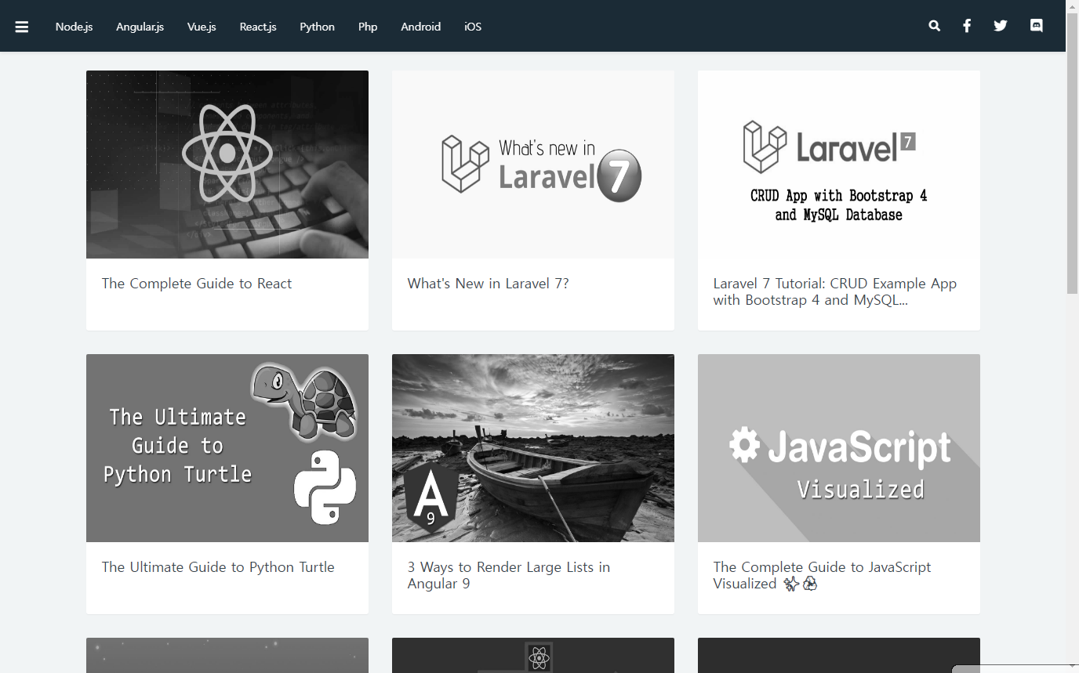
Task: Click React atom keyboard thumbnail
Action: (227, 165)
